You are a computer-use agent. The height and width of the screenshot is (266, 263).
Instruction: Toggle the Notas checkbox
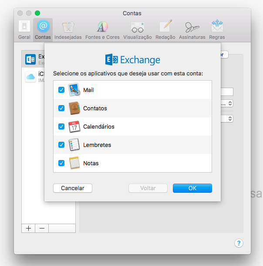click(61, 163)
